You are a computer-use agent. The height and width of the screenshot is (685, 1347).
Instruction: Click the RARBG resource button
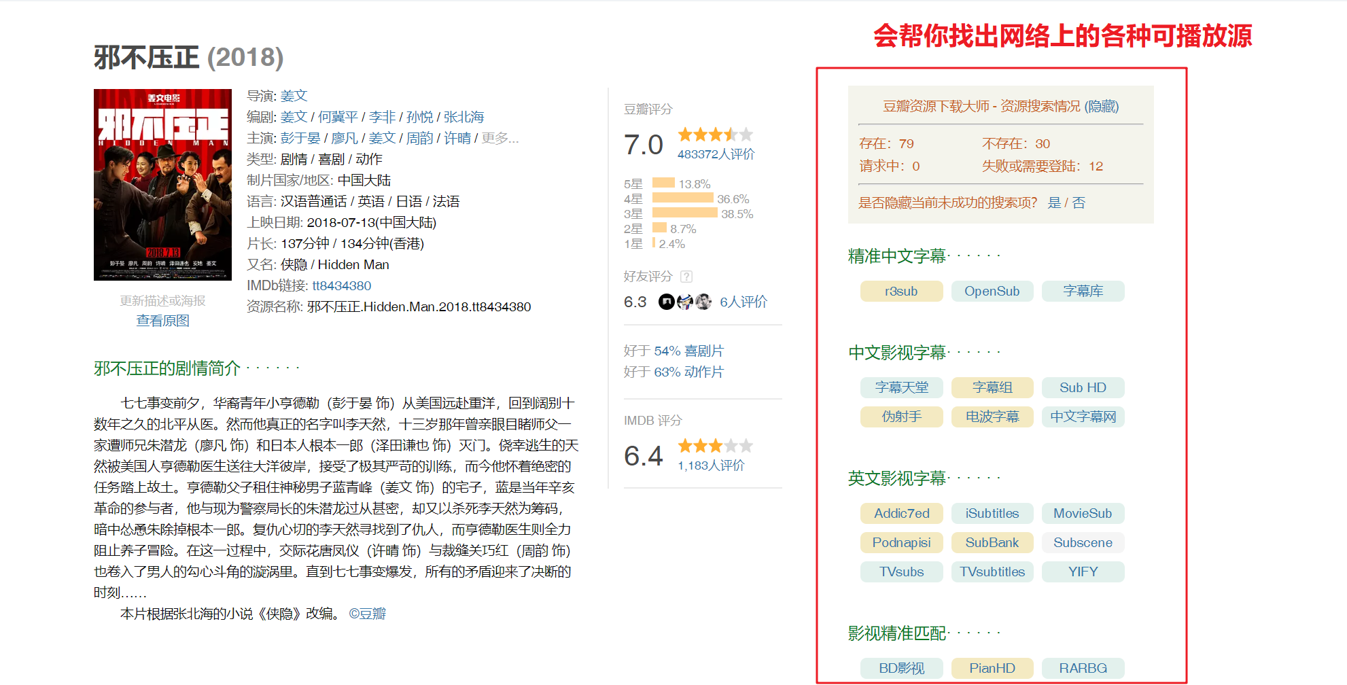coord(1083,668)
